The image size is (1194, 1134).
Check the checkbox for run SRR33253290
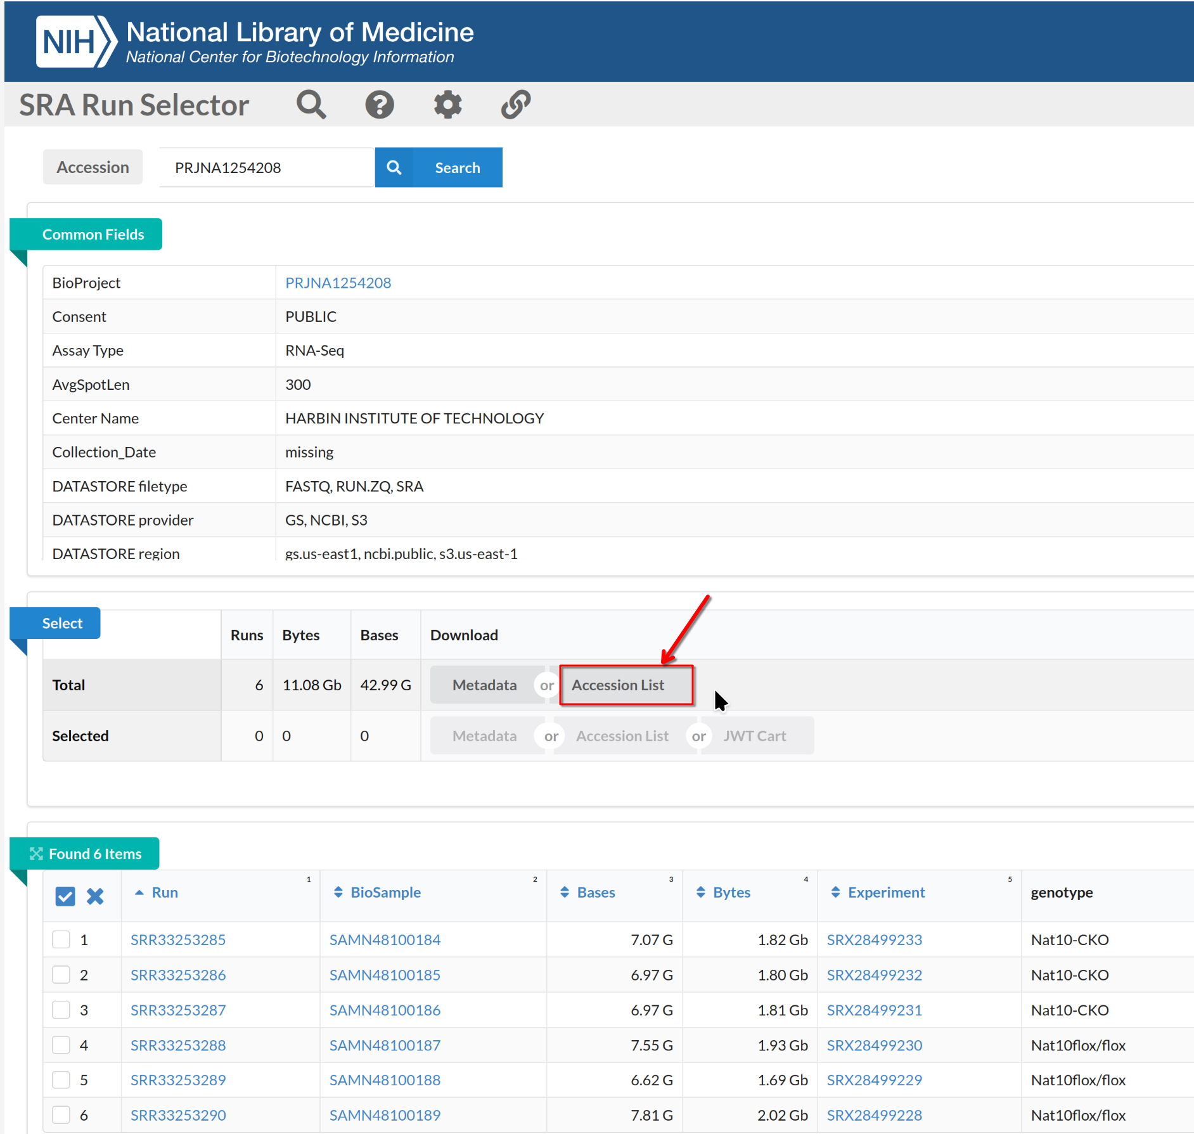point(61,1115)
